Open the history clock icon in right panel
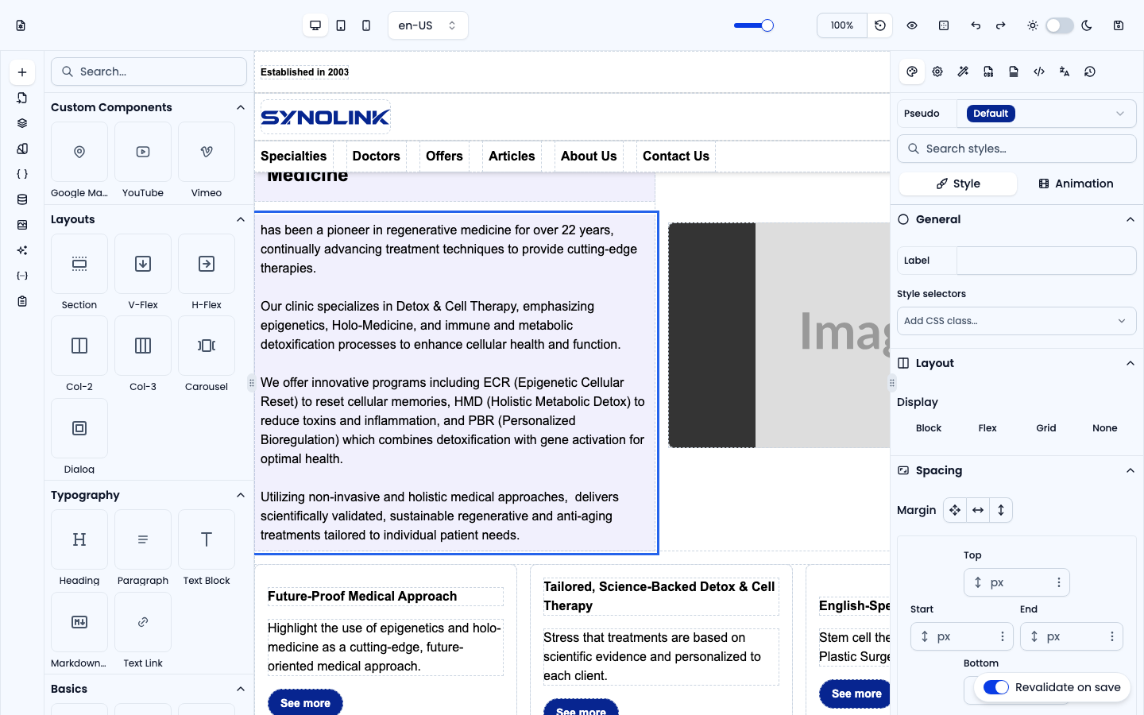The image size is (1144, 715). [1090, 71]
